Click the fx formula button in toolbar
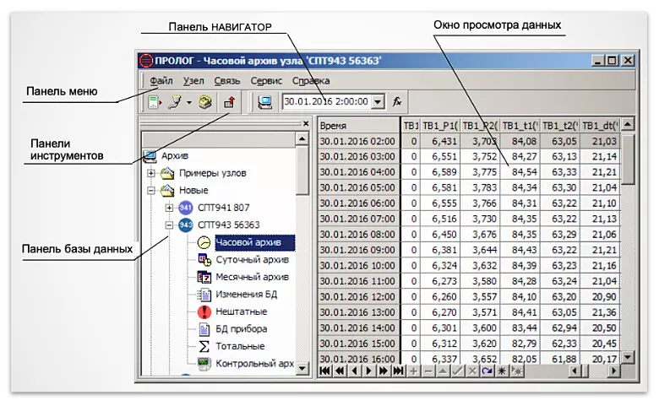 coord(397,101)
